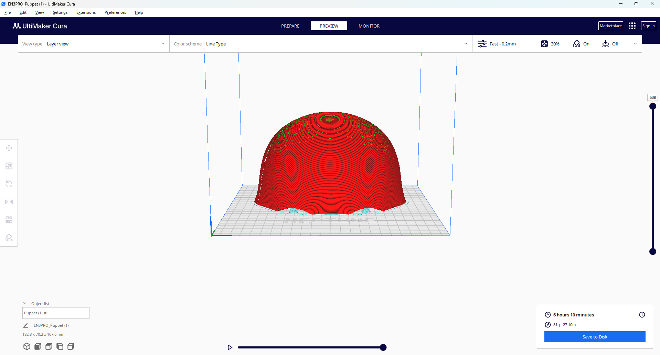
Task: Open the Marketplace
Action: tap(610, 26)
